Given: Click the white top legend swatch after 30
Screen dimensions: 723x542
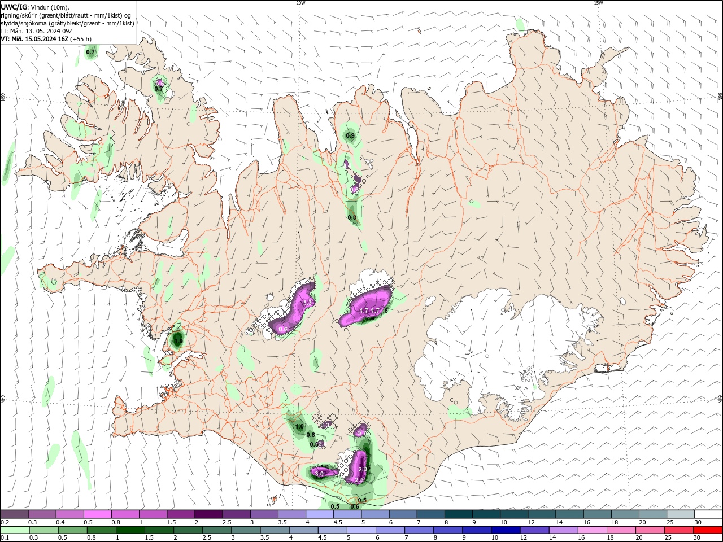Looking at the screenshot, I should coord(708,514).
